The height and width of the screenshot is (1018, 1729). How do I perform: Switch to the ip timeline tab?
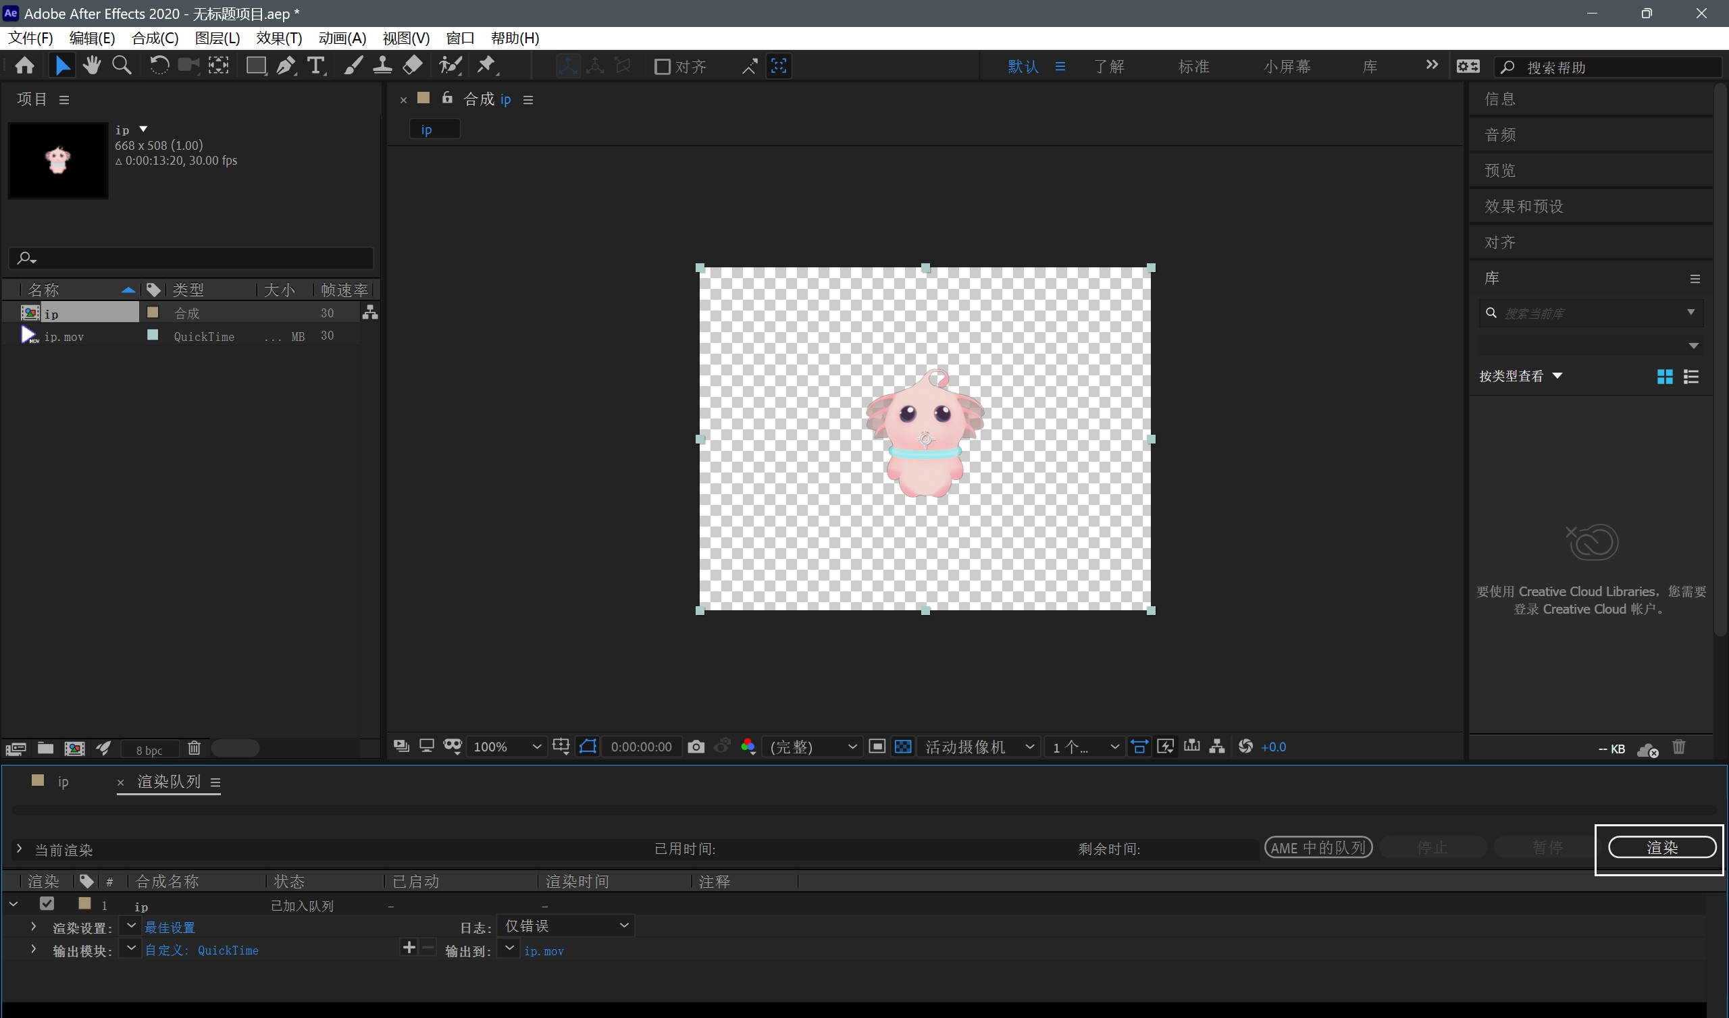tap(63, 781)
